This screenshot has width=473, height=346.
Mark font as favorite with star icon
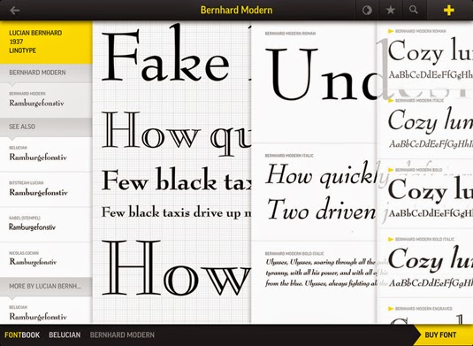(x=391, y=11)
